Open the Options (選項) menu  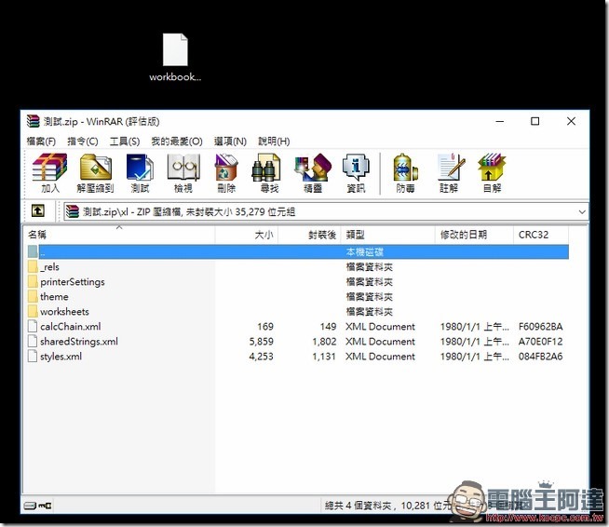tap(230, 142)
